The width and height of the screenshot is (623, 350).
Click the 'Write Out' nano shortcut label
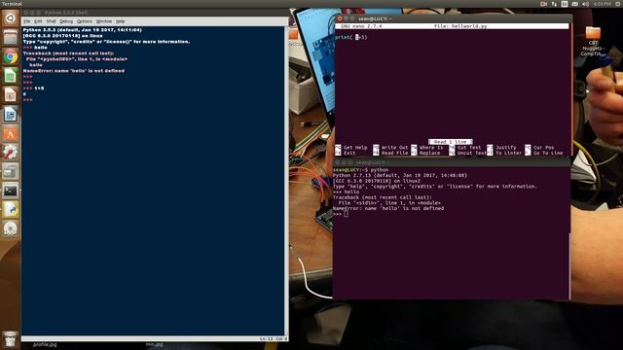(x=394, y=147)
